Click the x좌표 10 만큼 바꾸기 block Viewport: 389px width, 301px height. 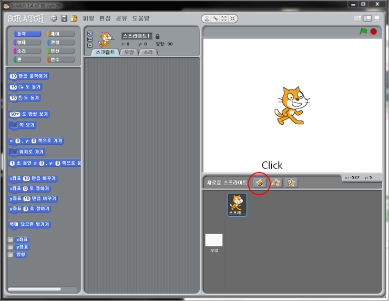point(33,178)
